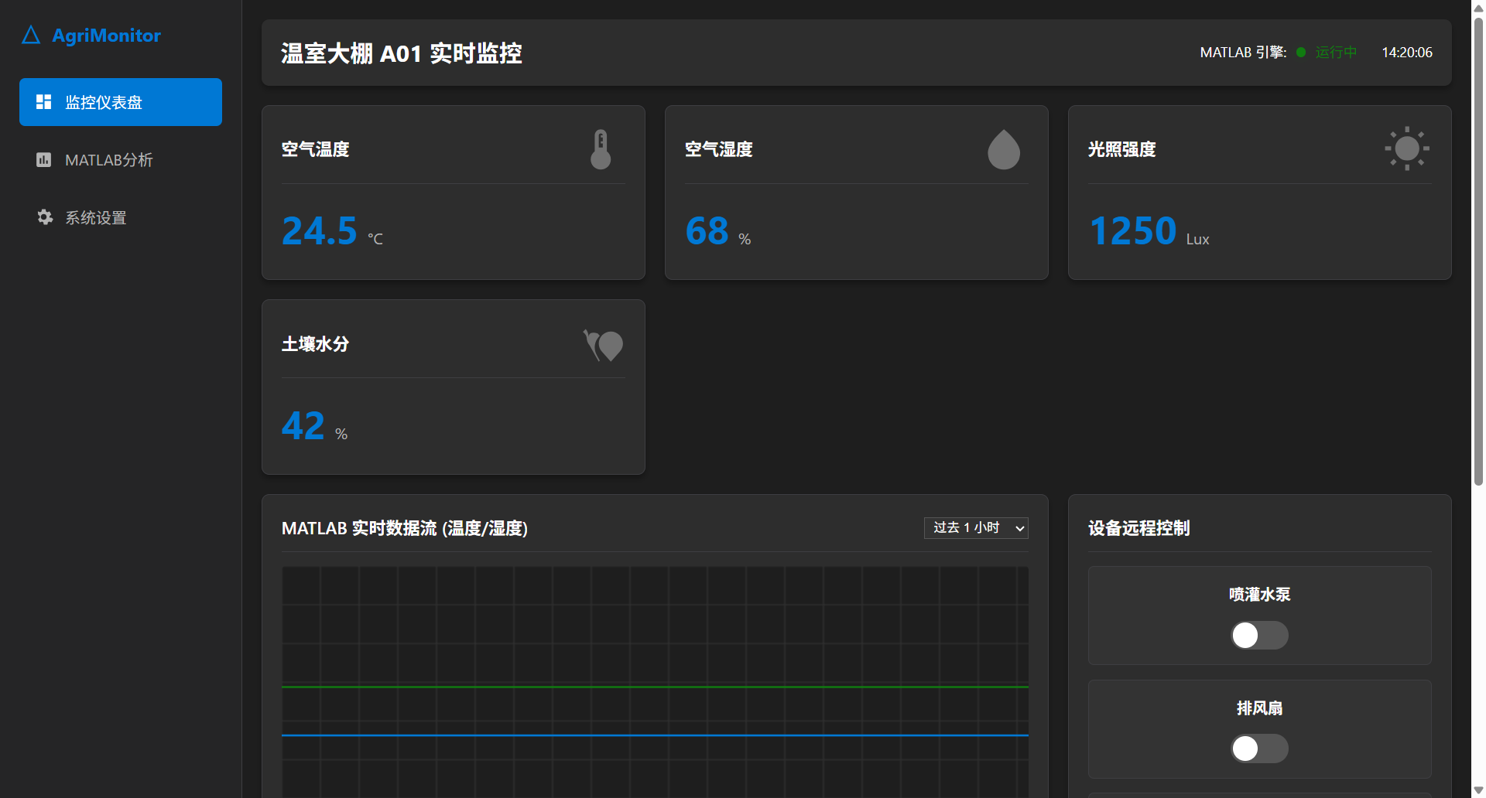Click the scrollbar down arrow at bottom

coord(1478,790)
